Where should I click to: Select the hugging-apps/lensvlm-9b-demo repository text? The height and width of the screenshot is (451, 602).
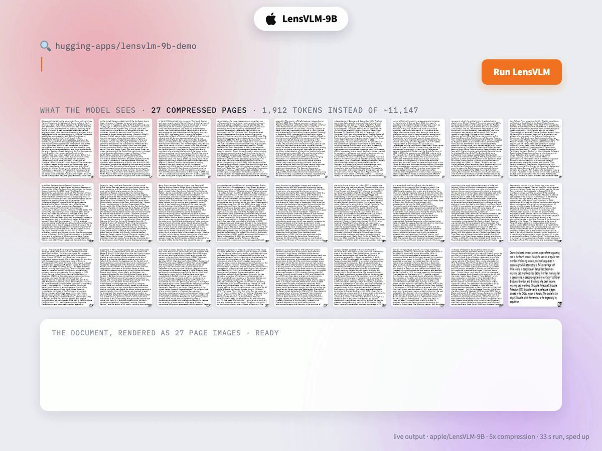[126, 46]
